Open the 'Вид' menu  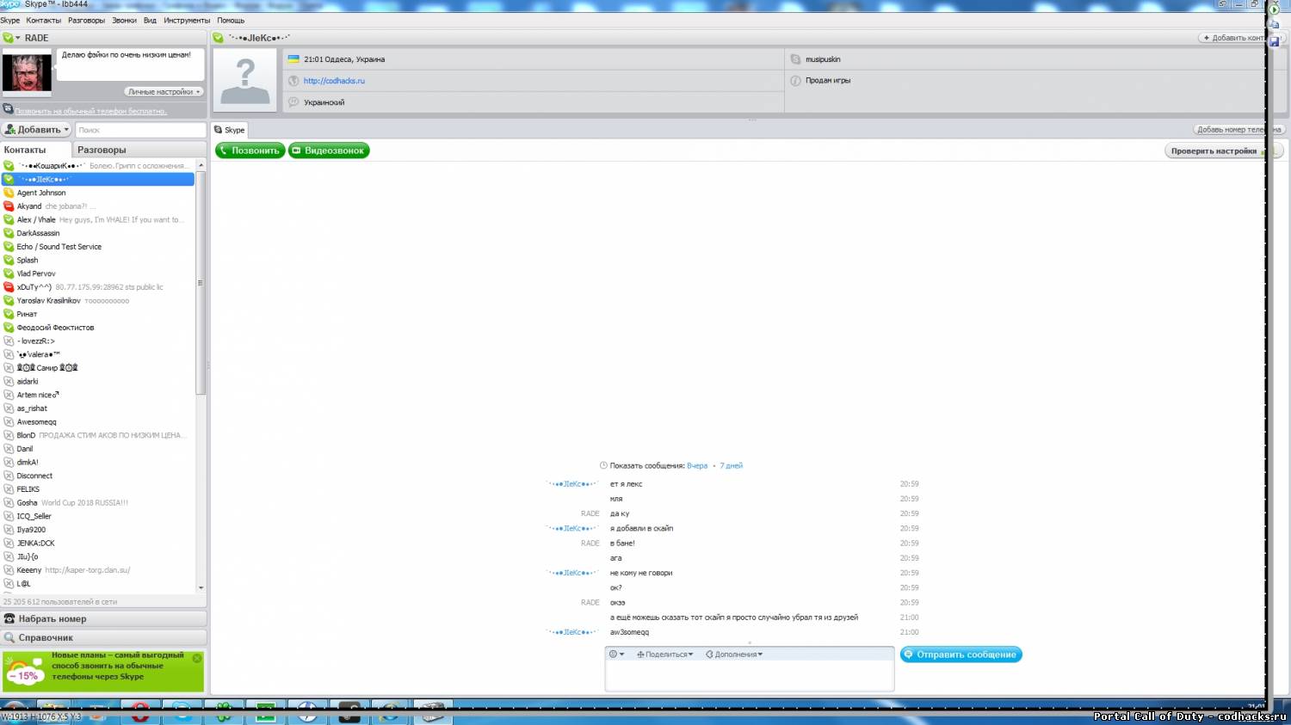[150, 20]
